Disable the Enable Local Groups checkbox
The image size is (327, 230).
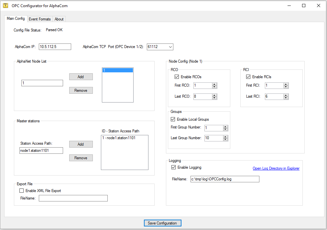[173, 119]
